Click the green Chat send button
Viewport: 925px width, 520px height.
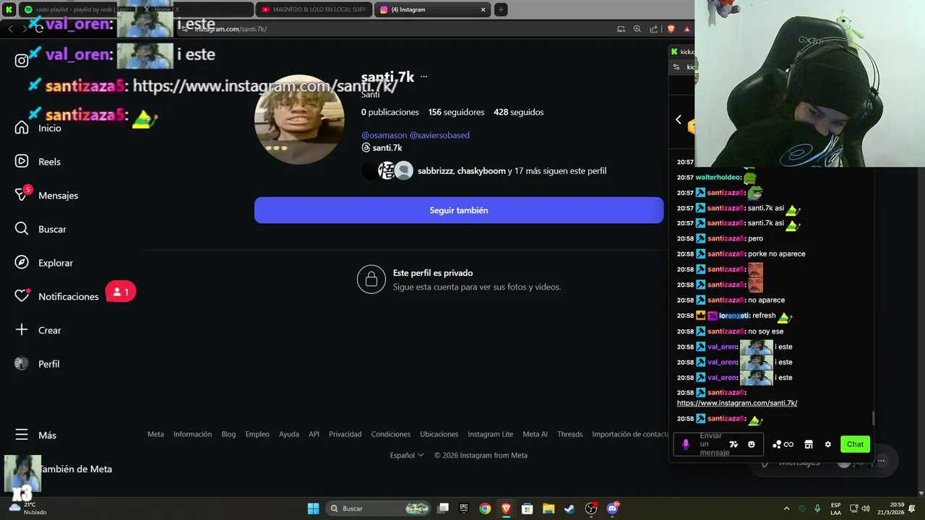(855, 444)
